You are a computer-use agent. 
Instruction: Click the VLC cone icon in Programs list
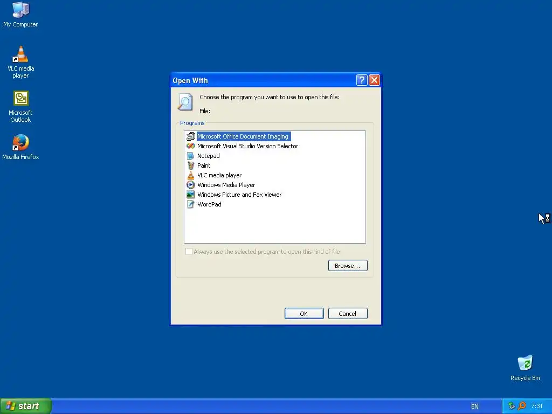[190, 175]
